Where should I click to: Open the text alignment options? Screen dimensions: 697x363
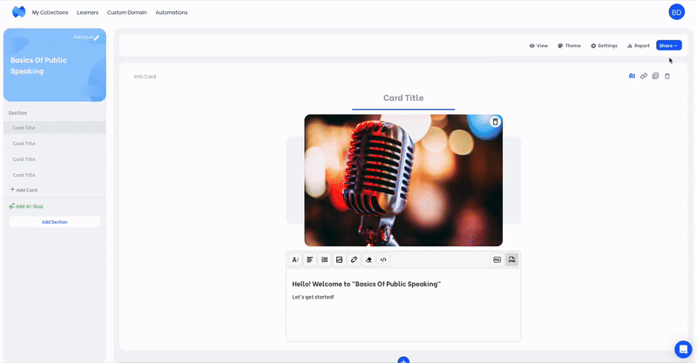tap(309, 259)
